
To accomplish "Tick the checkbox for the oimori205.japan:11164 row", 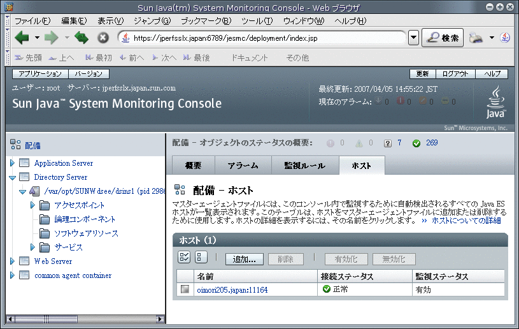I will coord(185,289).
